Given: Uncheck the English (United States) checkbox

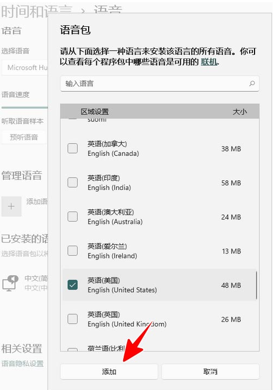Looking at the screenshot, I should coord(72,285).
